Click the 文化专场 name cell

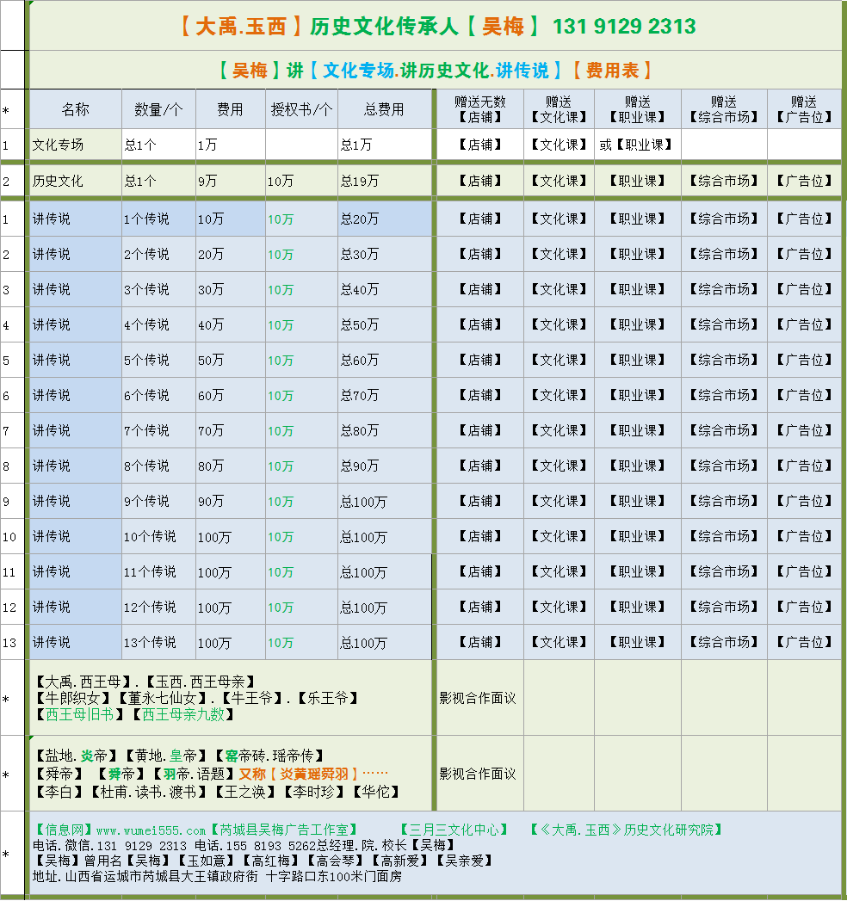point(75,145)
